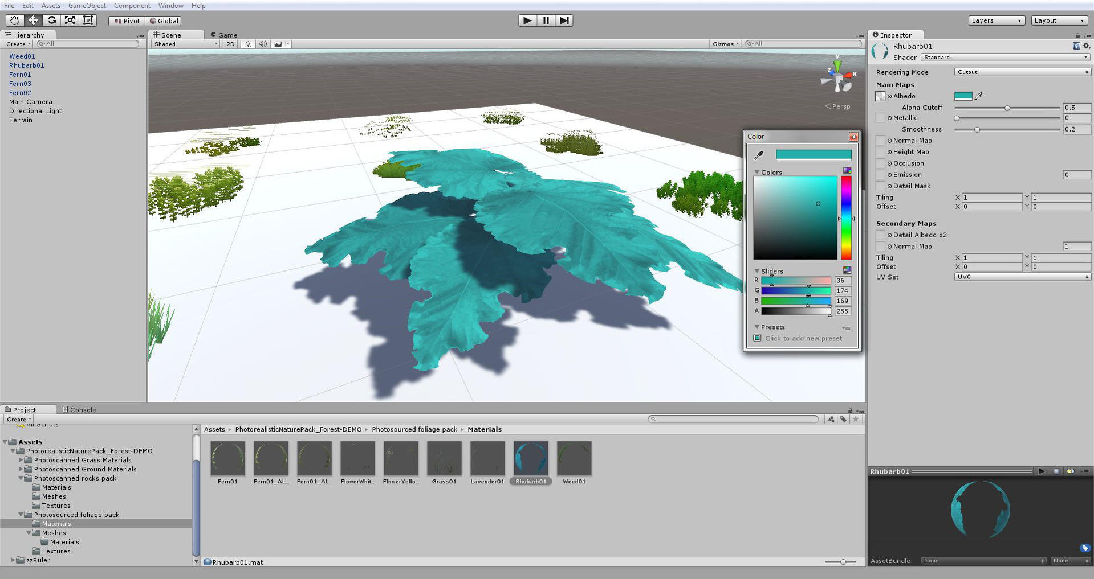Select the Rect transform tool
1094x579 pixels.
[88, 20]
